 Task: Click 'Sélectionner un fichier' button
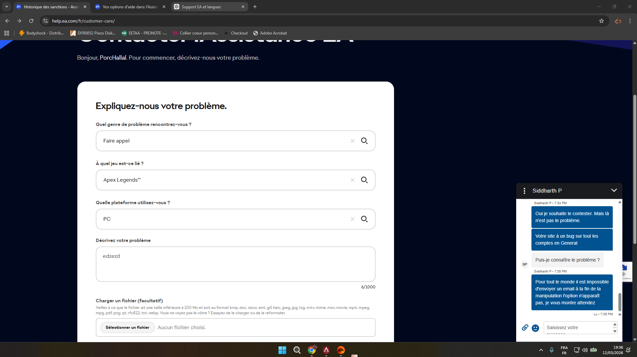click(x=127, y=327)
